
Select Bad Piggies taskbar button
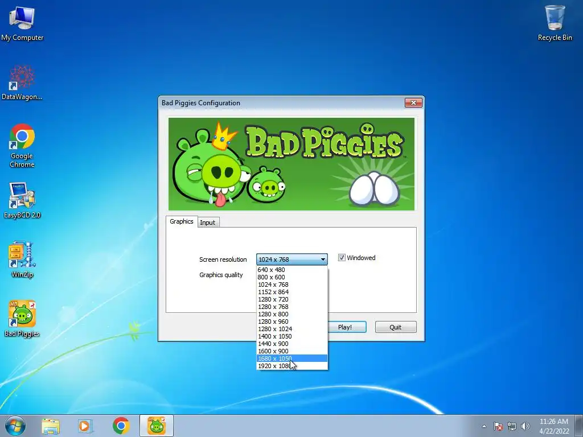click(157, 426)
